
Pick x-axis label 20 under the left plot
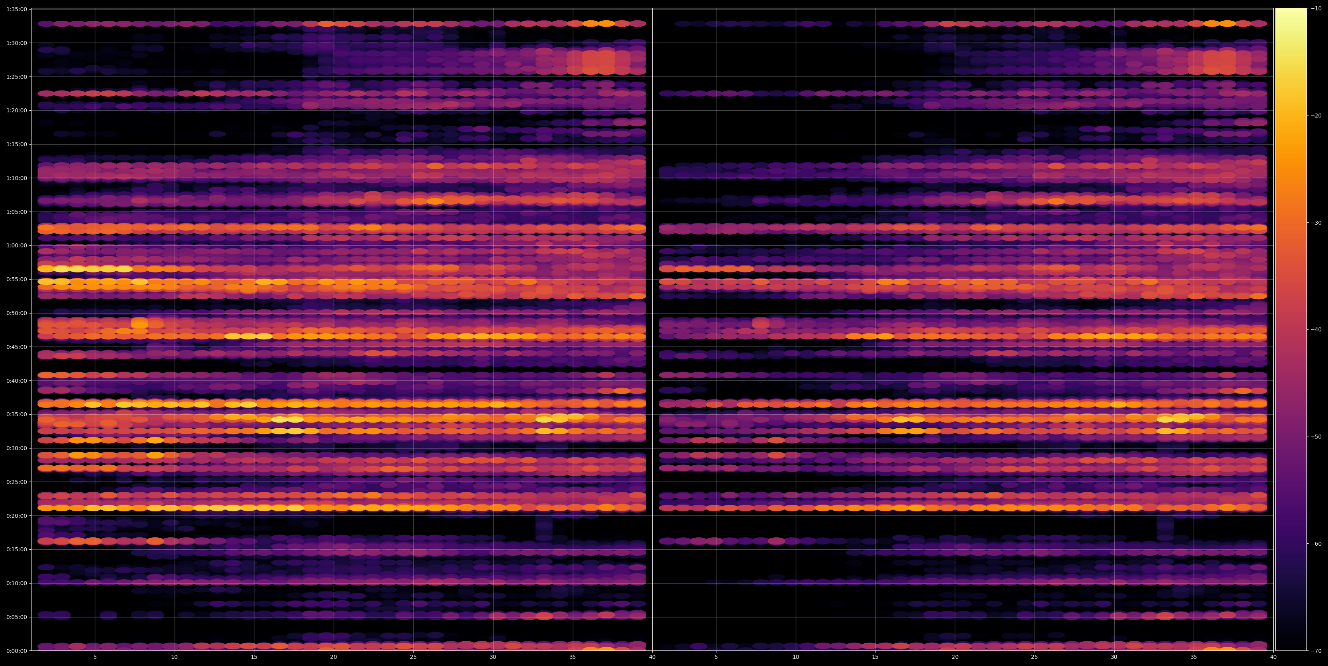coord(334,657)
